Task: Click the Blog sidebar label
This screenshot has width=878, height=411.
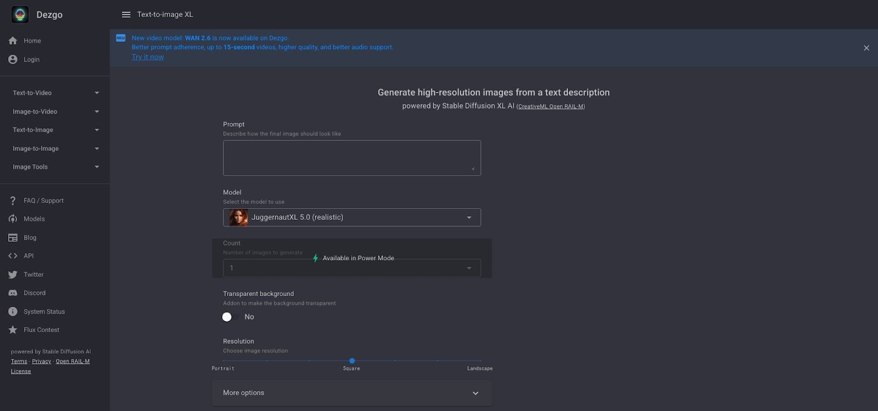Action: (x=30, y=238)
